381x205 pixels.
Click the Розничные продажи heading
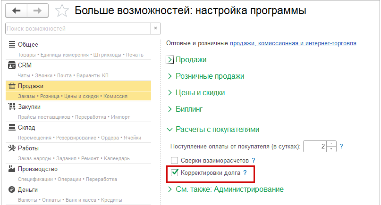point(210,76)
